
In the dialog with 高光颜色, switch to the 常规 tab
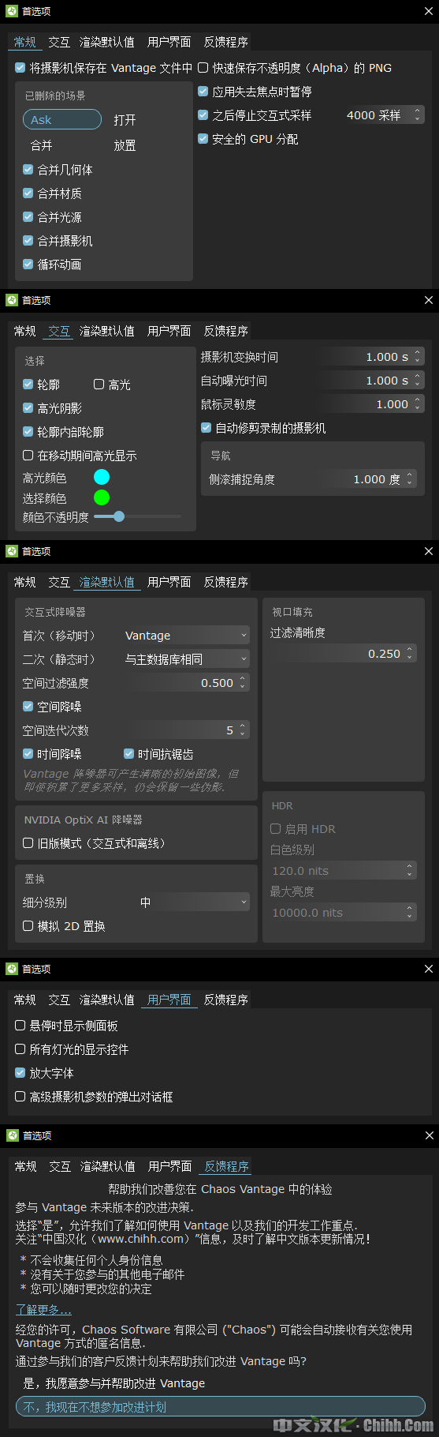click(25, 331)
